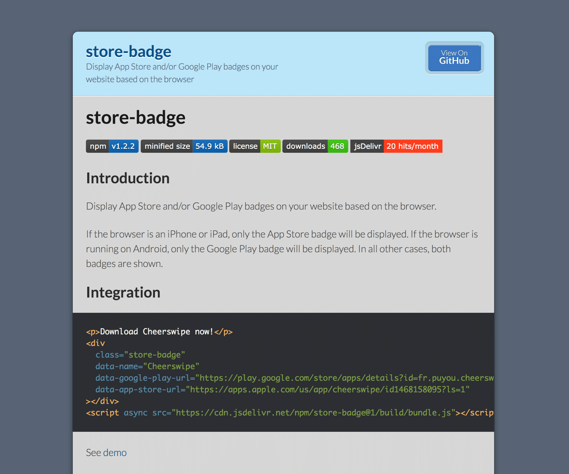The width and height of the screenshot is (569, 474).
Task: Click the closing '></div>' code line
Action: click(102, 401)
